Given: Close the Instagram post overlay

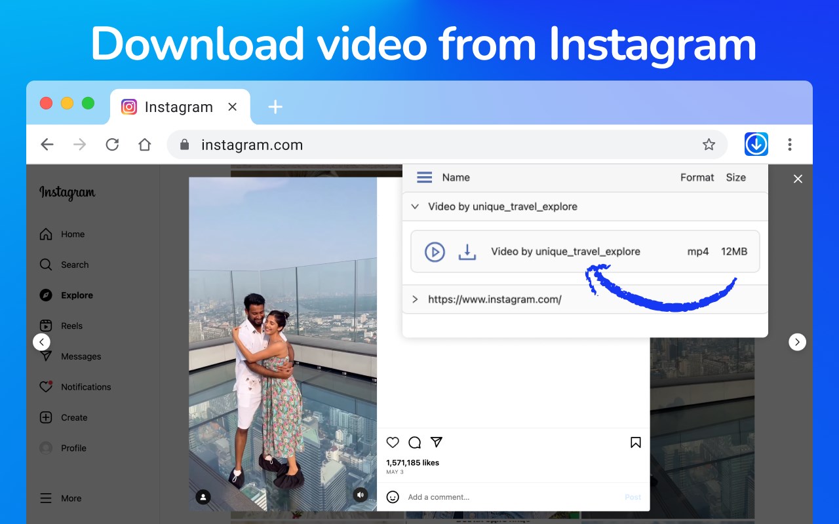Looking at the screenshot, I should (x=798, y=179).
